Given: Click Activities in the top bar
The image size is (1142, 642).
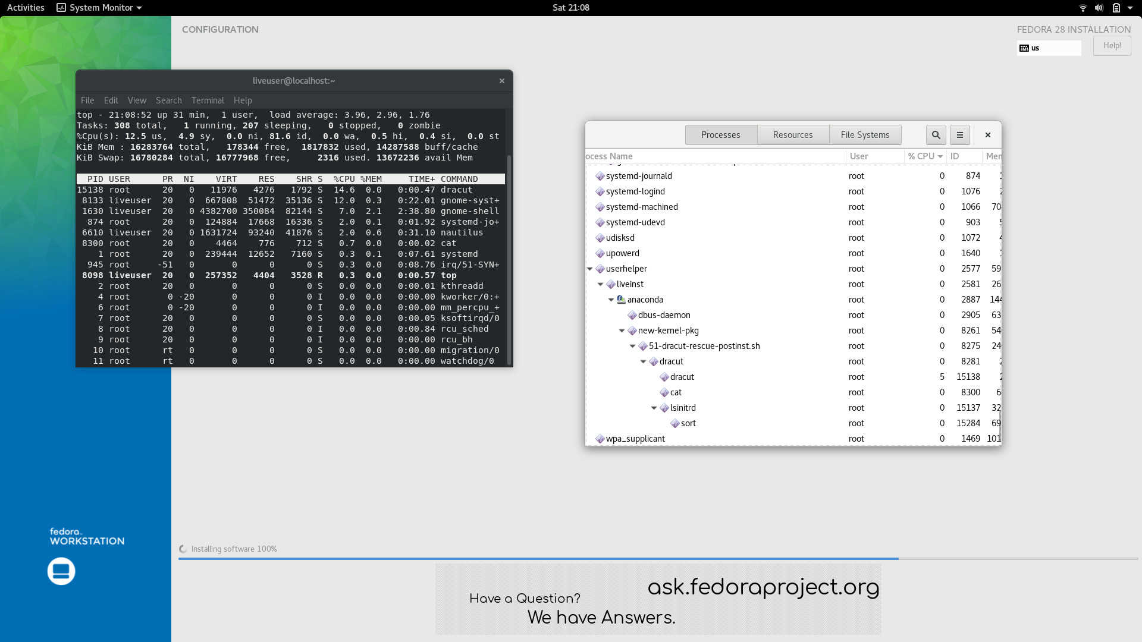Looking at the screenshot, I should point(26,8).
